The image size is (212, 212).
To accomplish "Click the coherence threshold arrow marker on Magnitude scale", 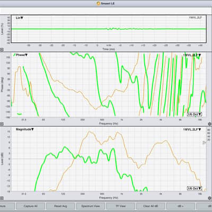I will click(x=204, y=143).
